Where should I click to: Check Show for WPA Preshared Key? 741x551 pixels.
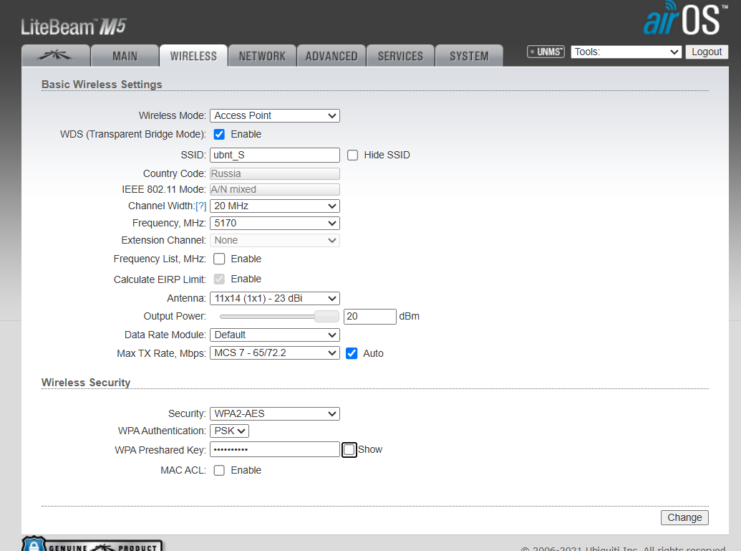tap(349, 450)
